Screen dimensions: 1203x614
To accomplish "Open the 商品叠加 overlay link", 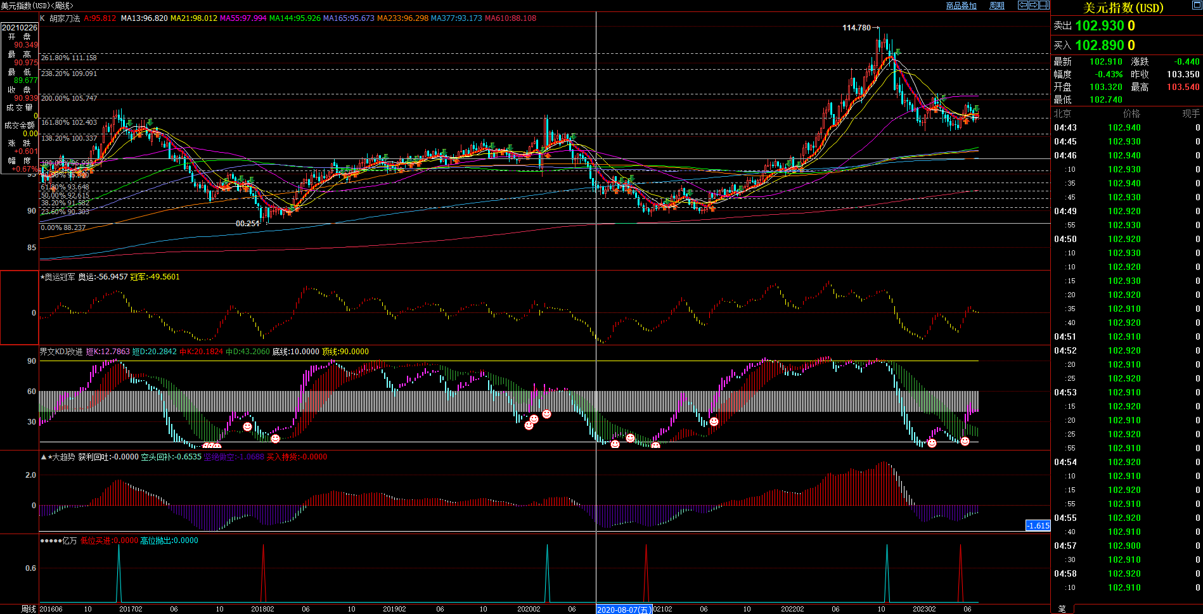I will pyautogui.click(x=961, y=6).
